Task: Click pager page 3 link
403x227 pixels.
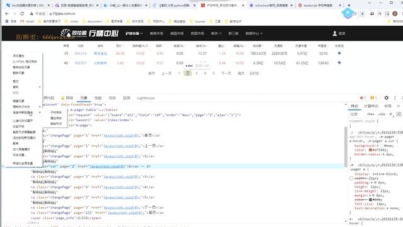Action: point(196,73)
